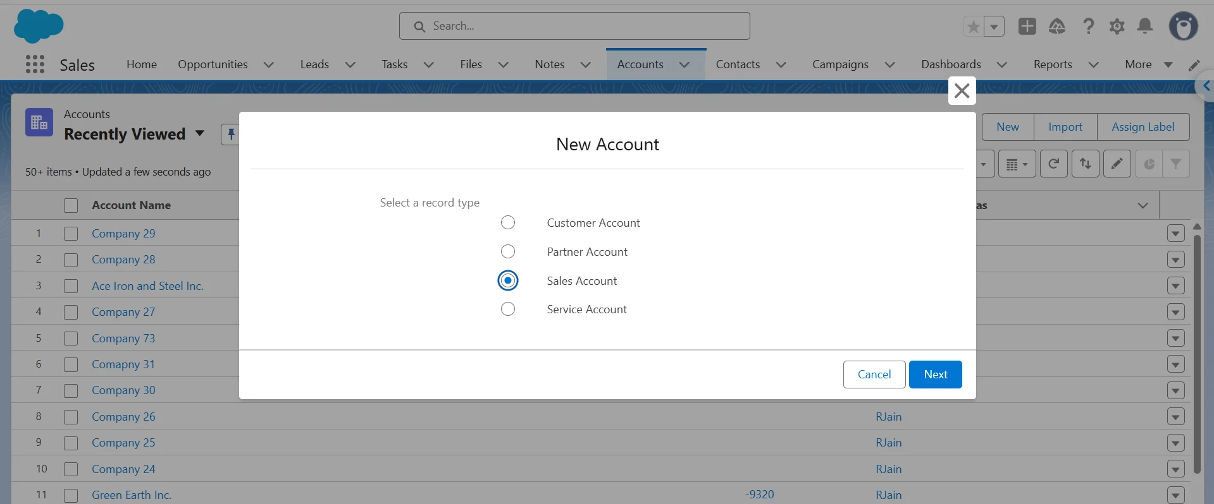Open row actions for Company 29
1214x504 pixels.
[1175, 233]
